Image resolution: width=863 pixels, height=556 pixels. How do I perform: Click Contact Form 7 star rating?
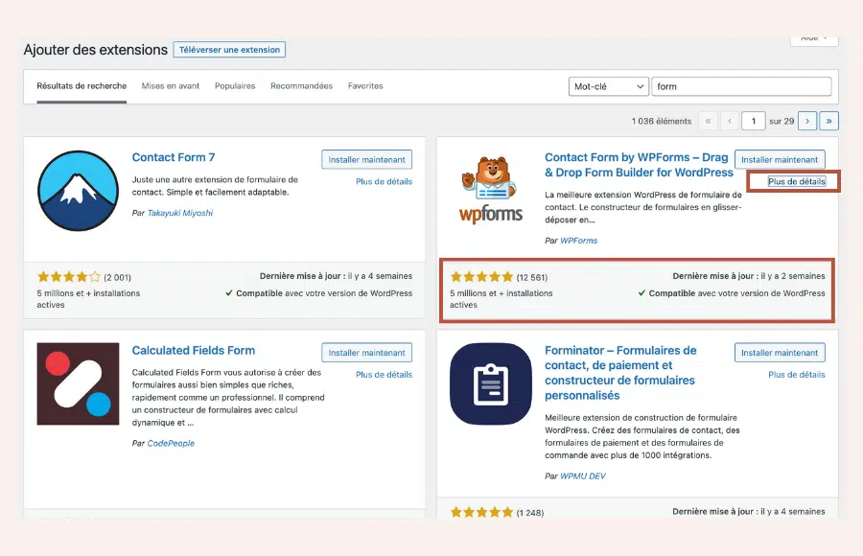(x=69, y=277)
